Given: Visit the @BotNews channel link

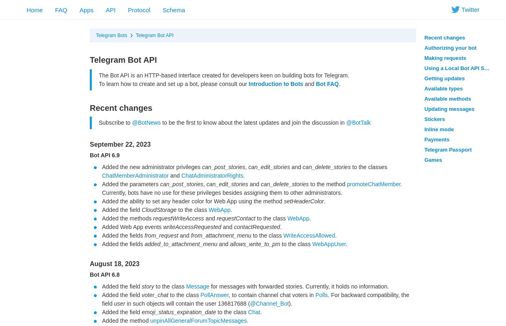Looking at the screenshot, I should tap(146, 123).
